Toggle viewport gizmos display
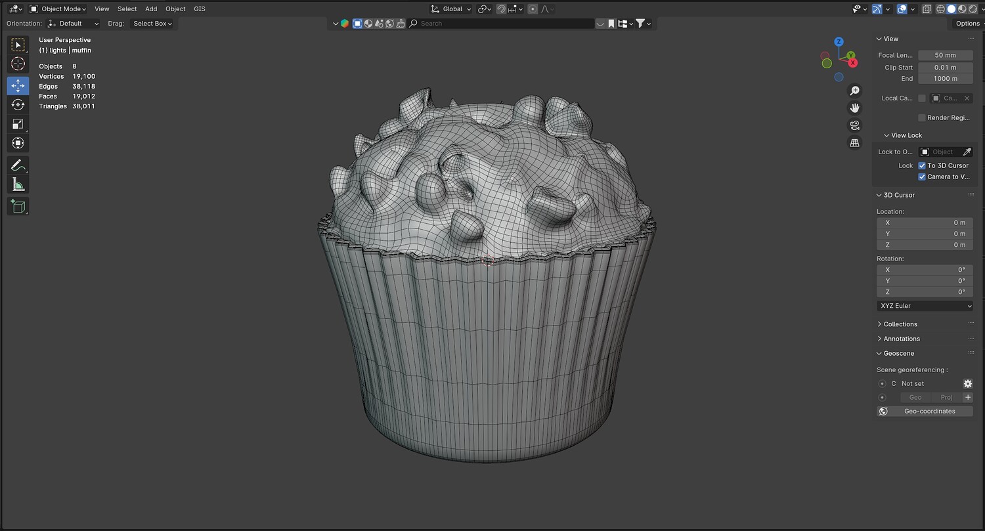This screenshot has width=985, height=531. pos(878,9)
